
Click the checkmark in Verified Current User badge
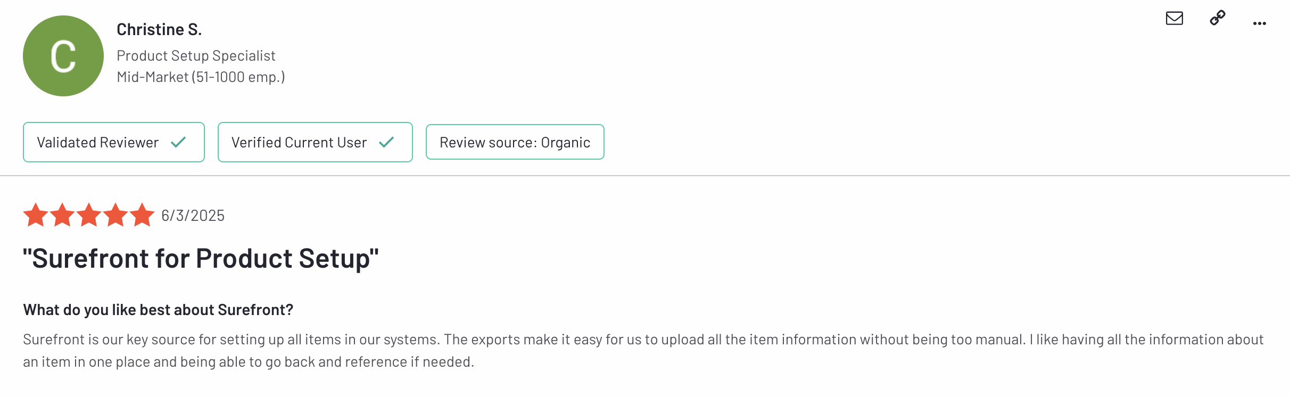[386, 142]
